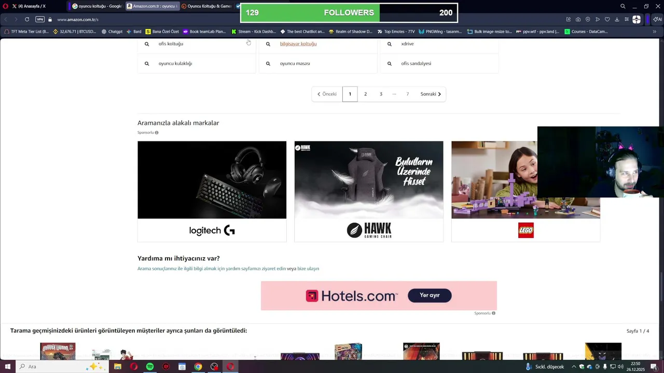Viewport: 664px width, 373px height.
Task: Click the Hotels.com ad logo
Action: (352, 296)
